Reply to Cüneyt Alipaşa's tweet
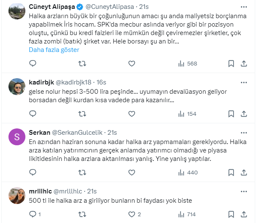 point(33,63)
